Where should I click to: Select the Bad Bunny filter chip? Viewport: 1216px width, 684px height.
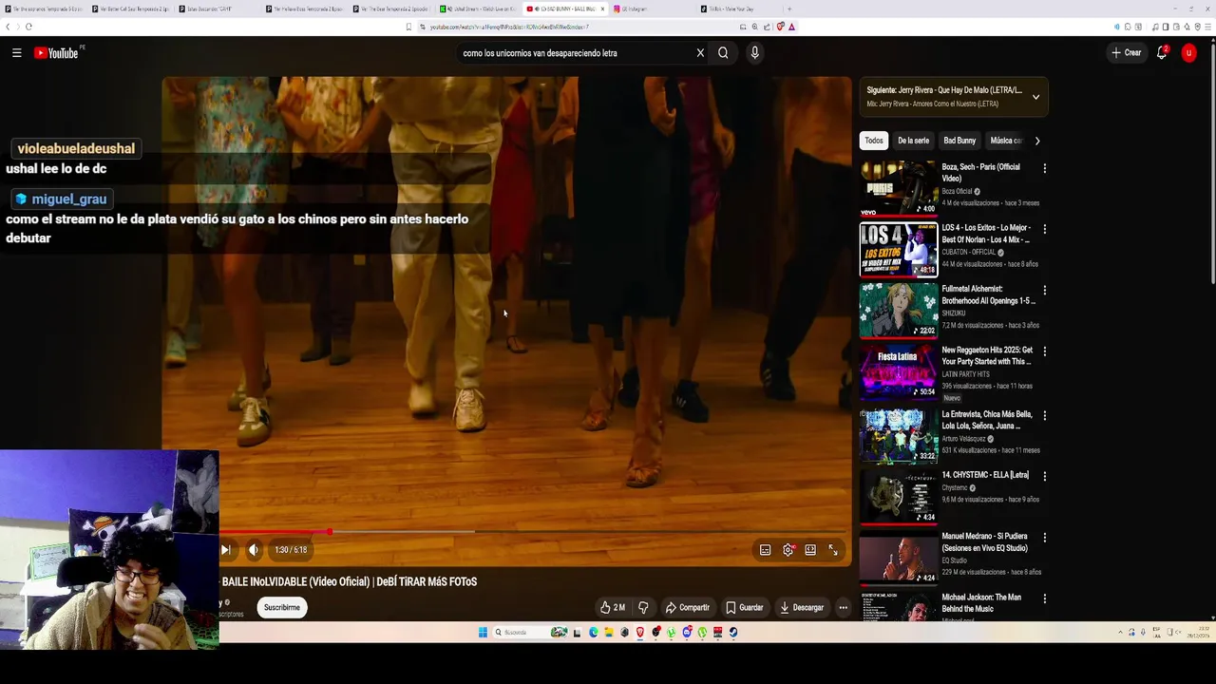pyautogui.click(x=959, y=141)
